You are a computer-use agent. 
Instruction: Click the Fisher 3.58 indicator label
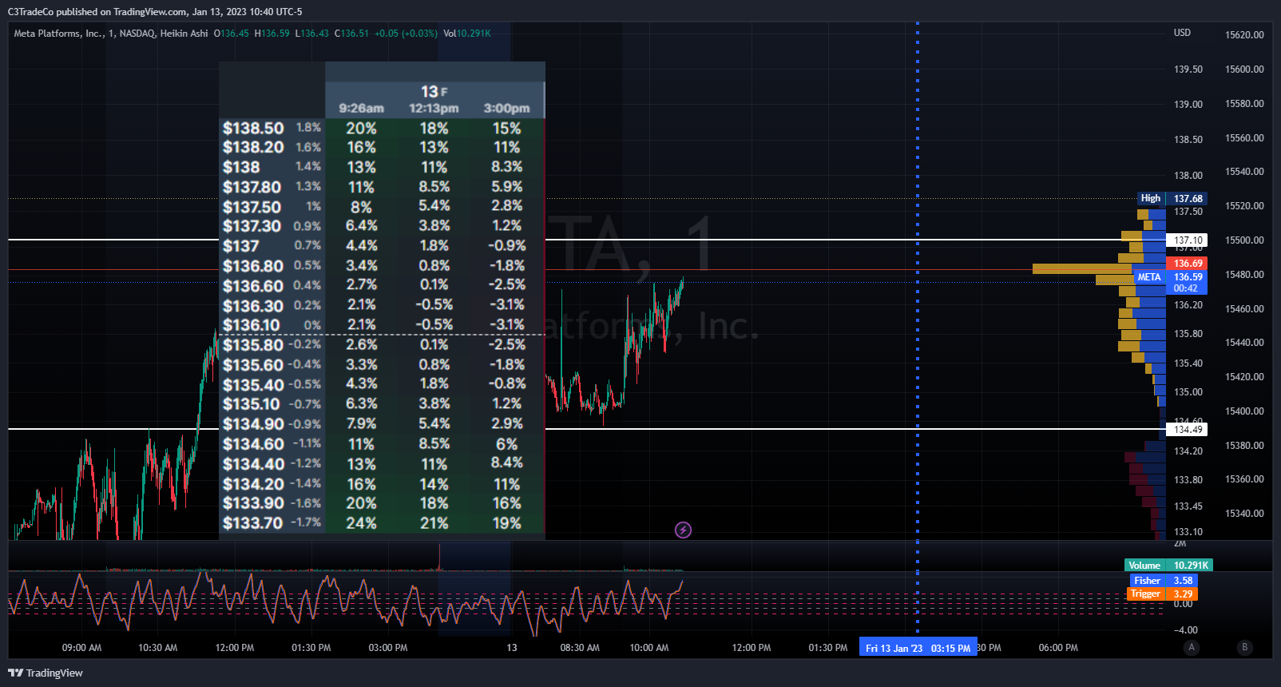1163,581
